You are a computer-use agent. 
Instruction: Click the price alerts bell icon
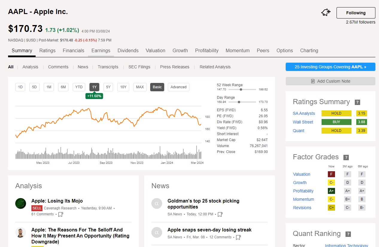325,13
